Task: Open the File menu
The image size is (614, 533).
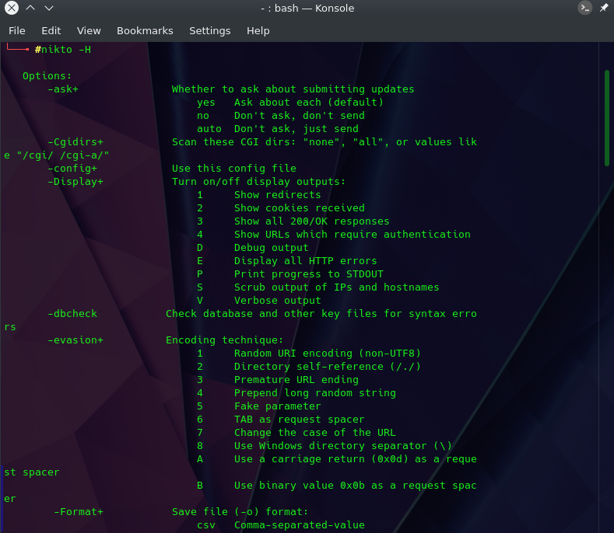Action: [17, 31]
